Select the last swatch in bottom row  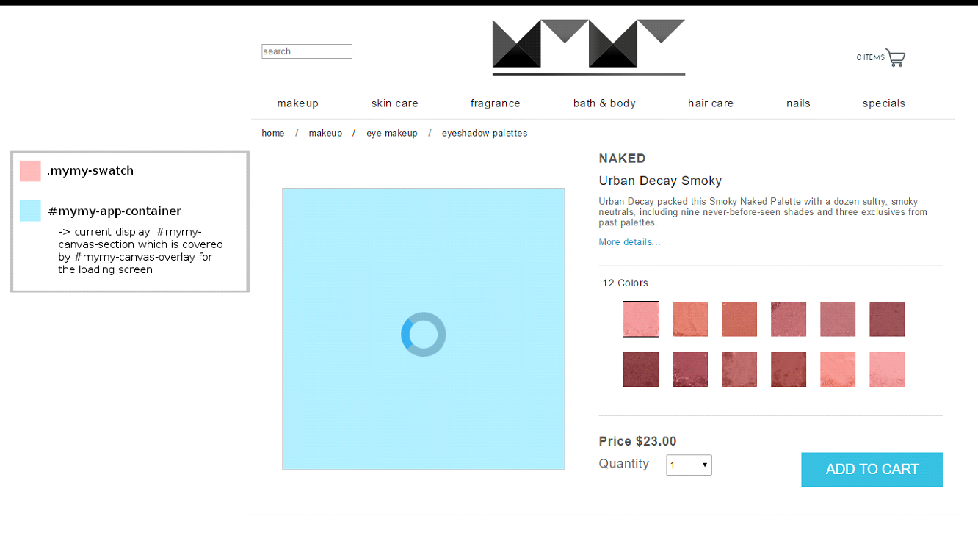pos(887,369)
